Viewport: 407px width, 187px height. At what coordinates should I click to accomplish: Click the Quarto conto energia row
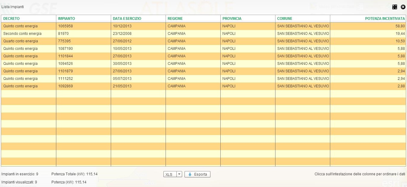click(20, 41)
